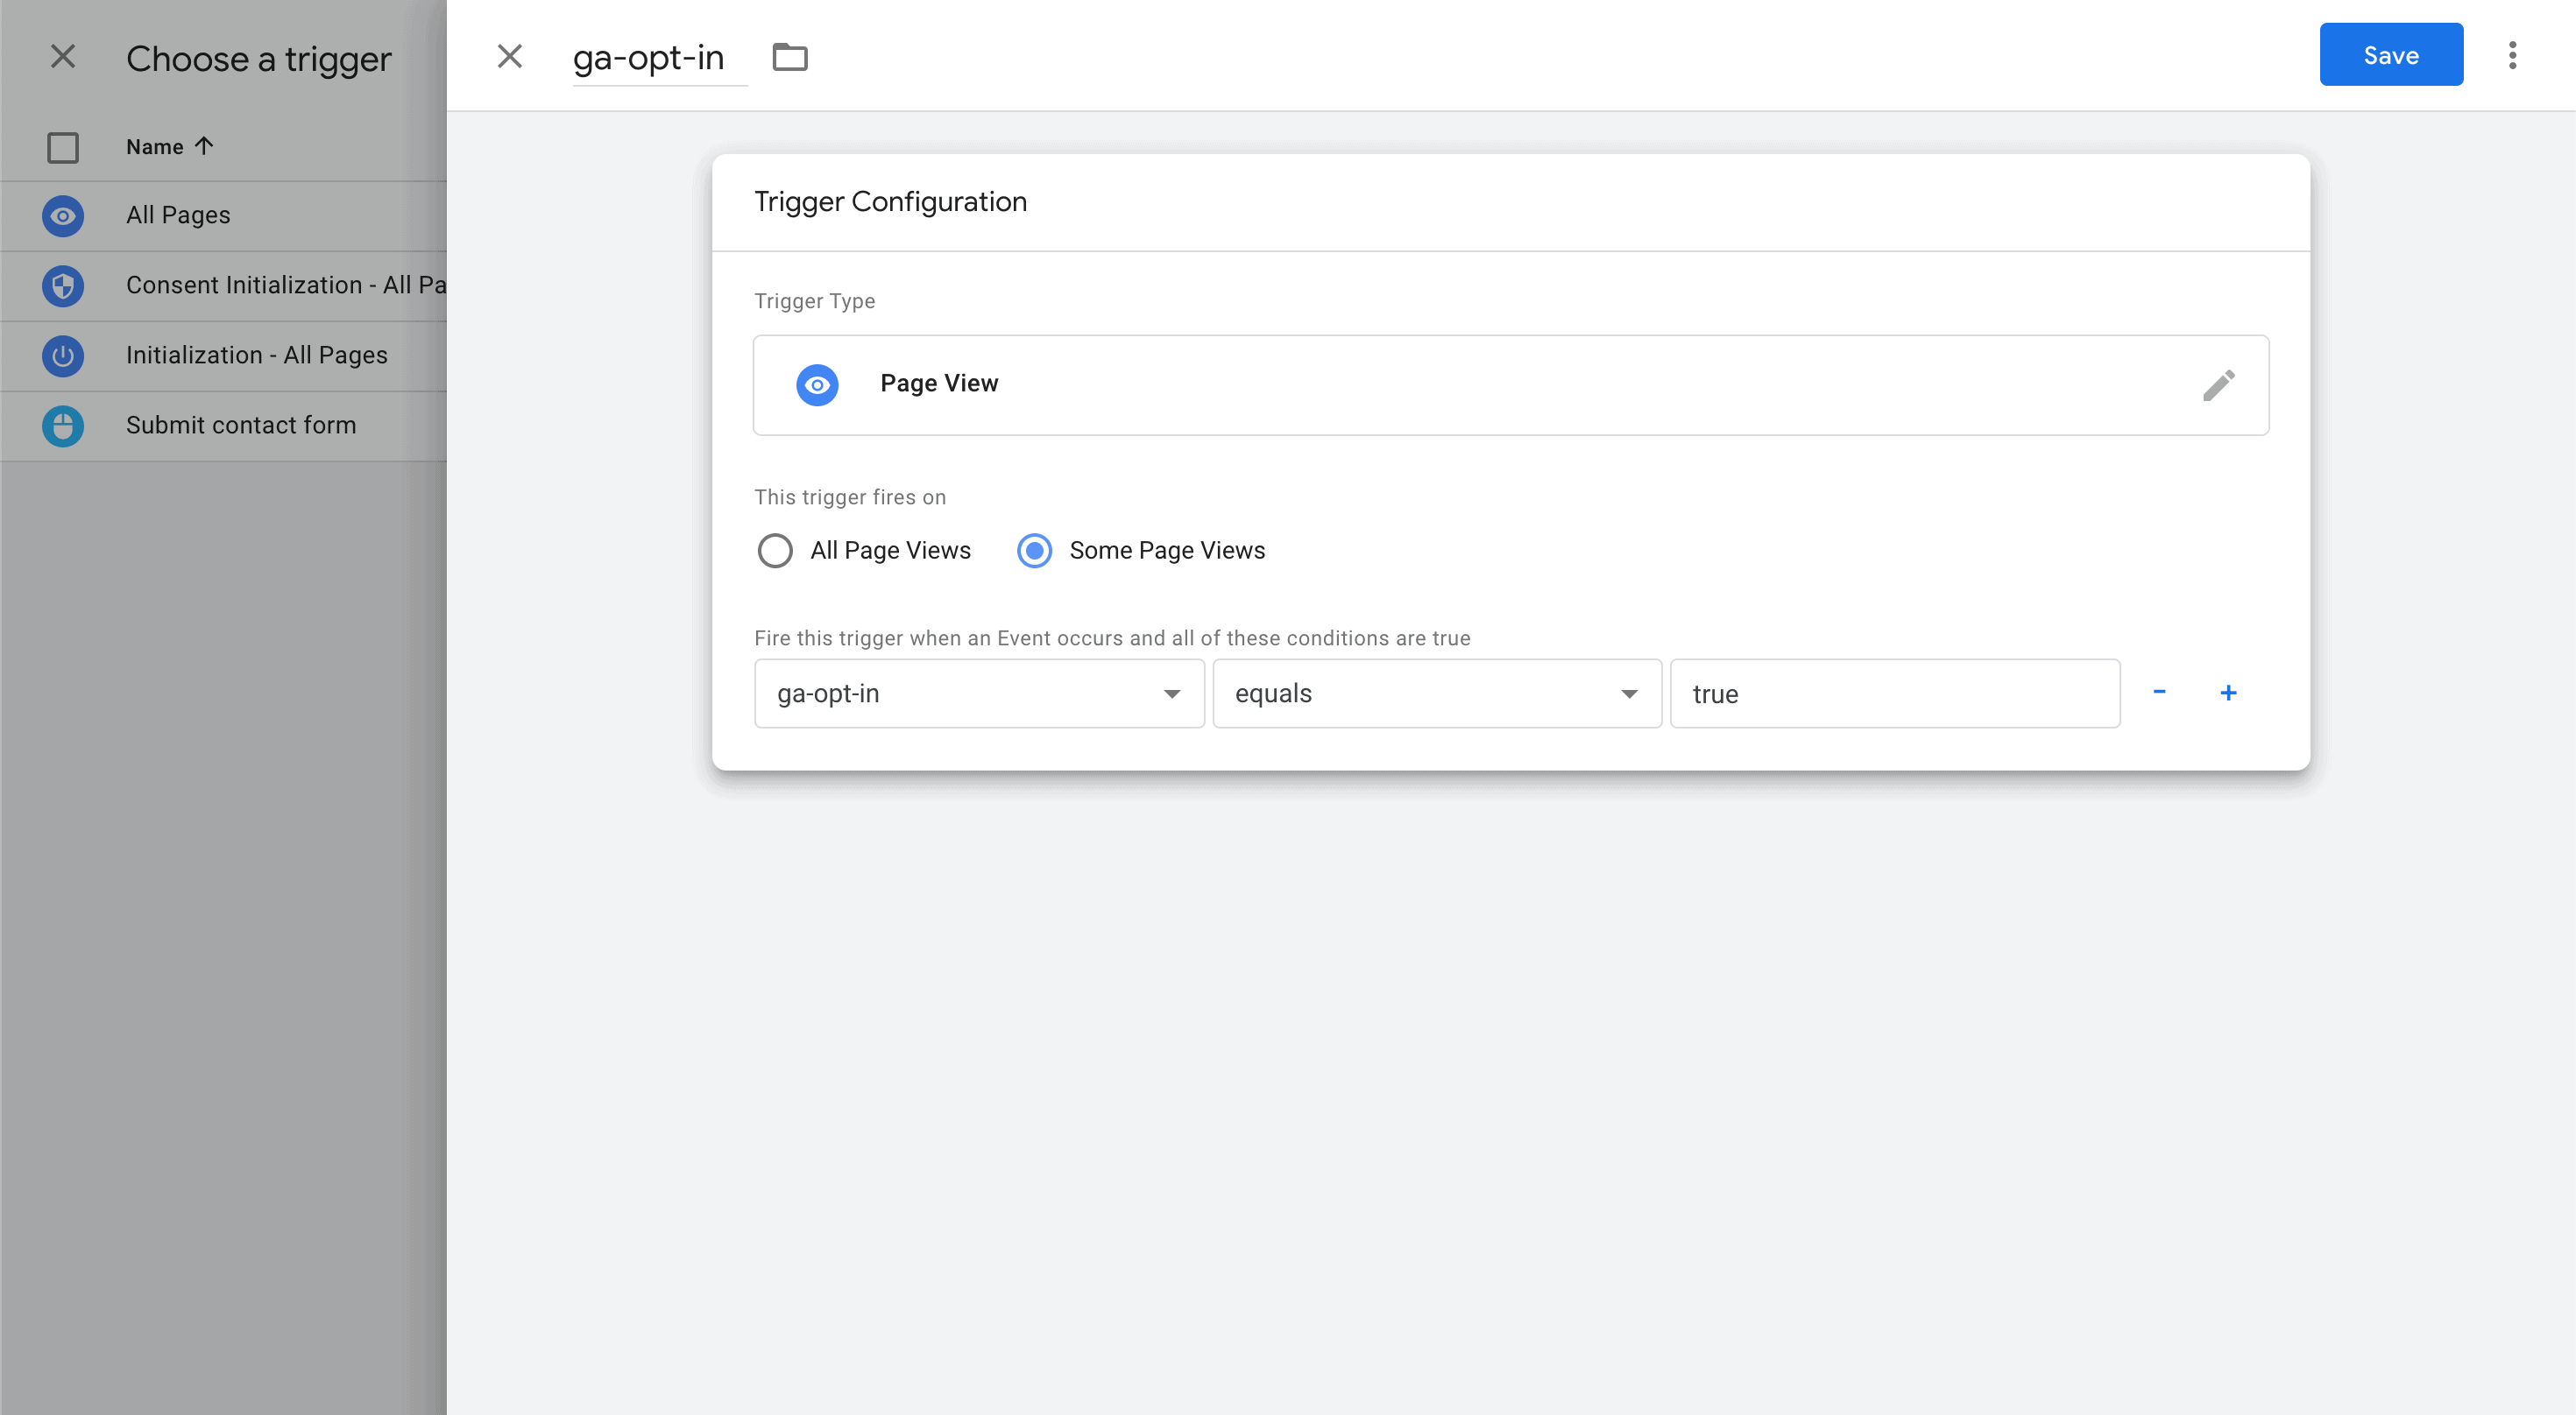
Task: Open the equals operator dropdown
Action: point(1436,693)
